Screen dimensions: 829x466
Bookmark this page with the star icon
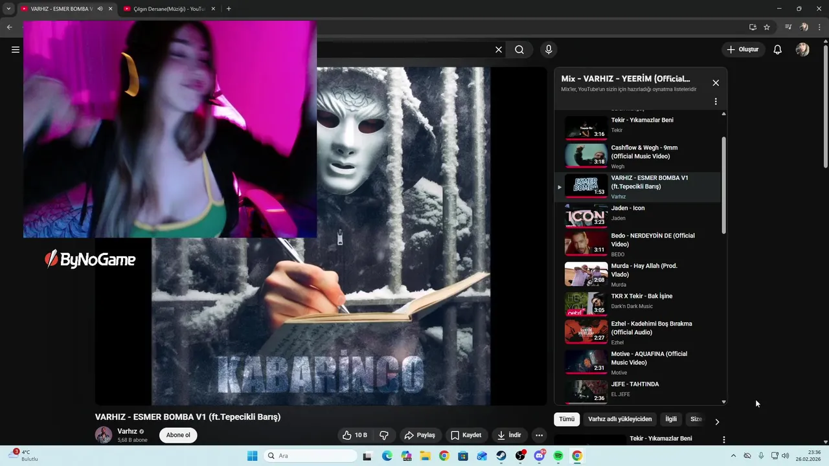(x=767, y=27)
